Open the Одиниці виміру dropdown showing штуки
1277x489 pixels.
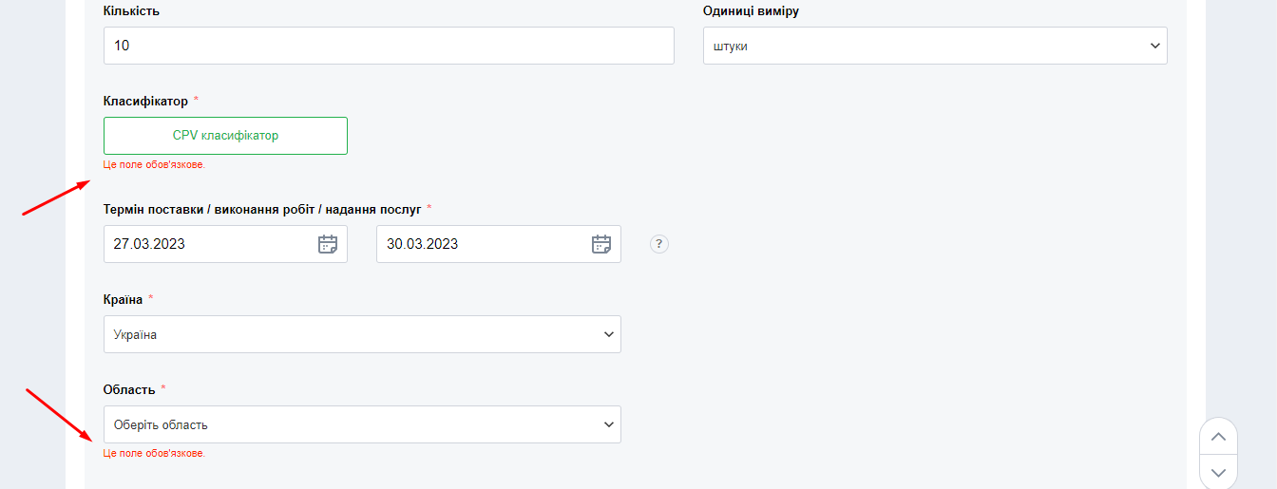click(x=934, y=46)
